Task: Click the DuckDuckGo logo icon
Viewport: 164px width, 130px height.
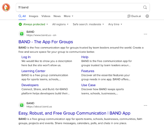Action: 6,7
